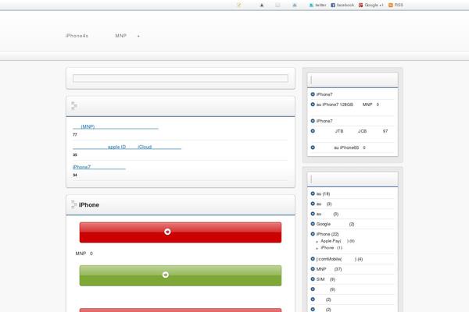The height and width of the screenshot is (312, 469).
Task: Click the "MNP 0" text below red button
Action: point(84,253)
